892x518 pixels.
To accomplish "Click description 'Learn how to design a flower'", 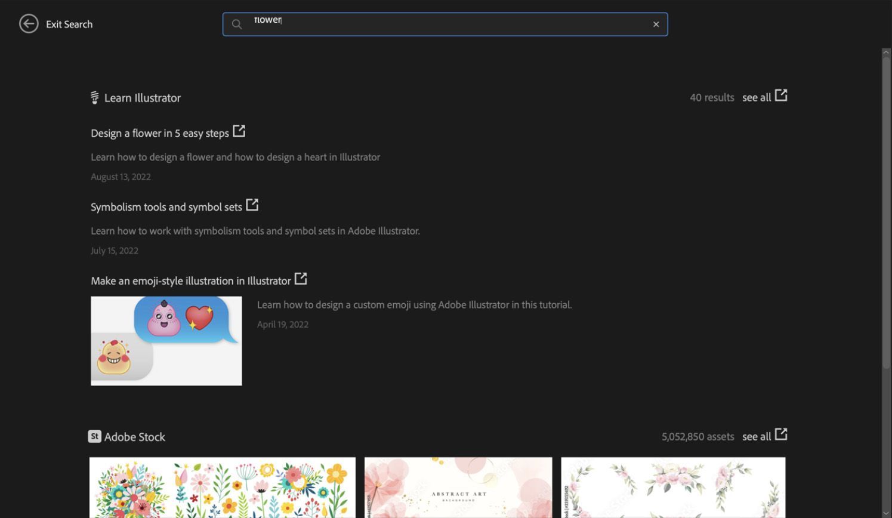I will pos(235,157).
